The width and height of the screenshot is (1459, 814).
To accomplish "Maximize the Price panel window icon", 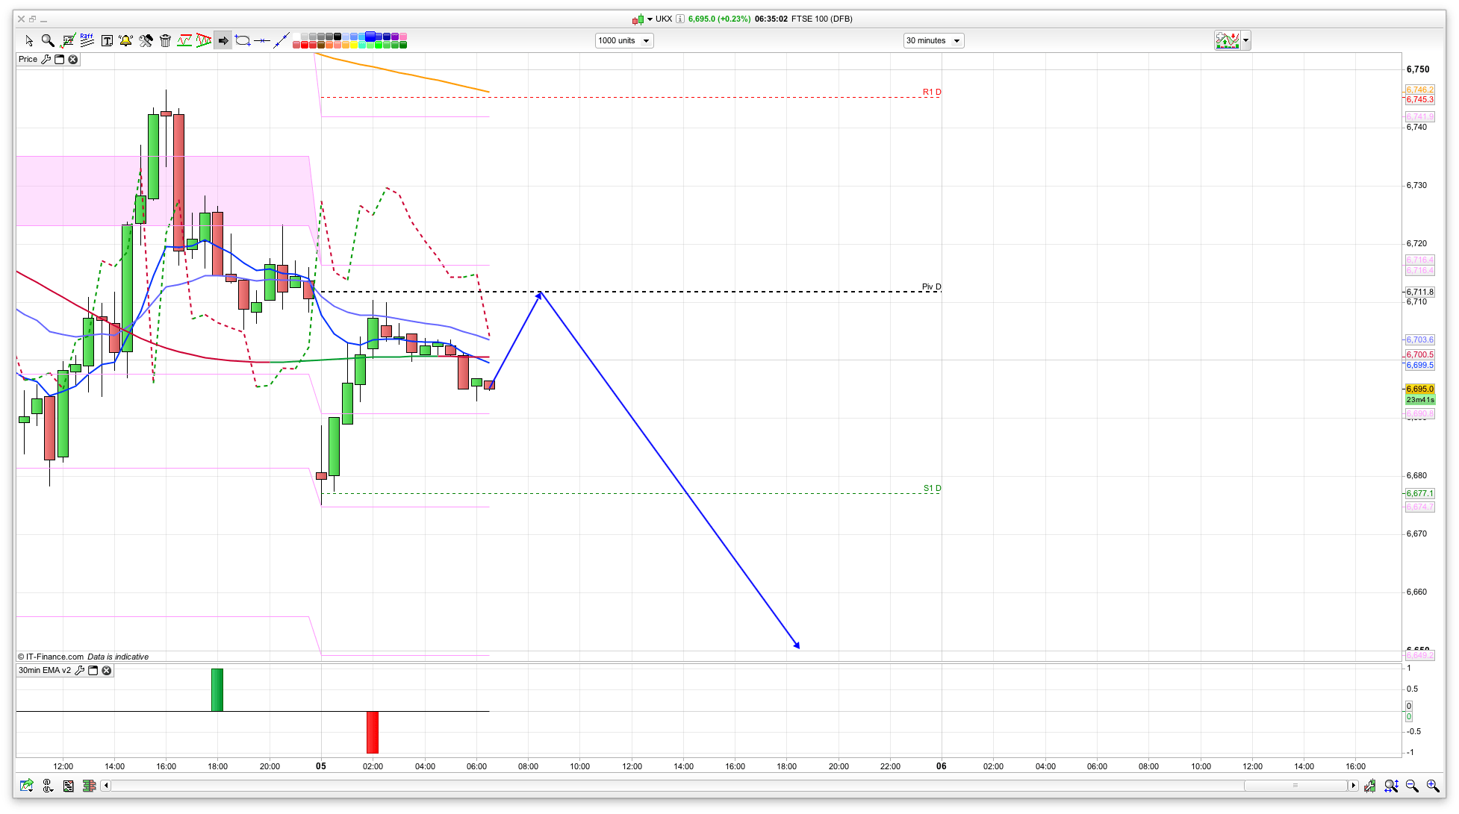I will pyautogui.click(x=60, y=60).
